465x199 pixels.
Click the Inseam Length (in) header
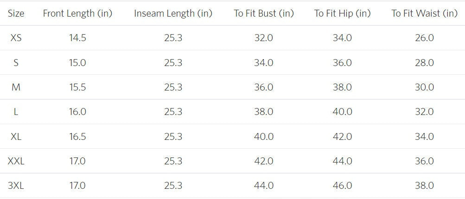pos(173,13)
